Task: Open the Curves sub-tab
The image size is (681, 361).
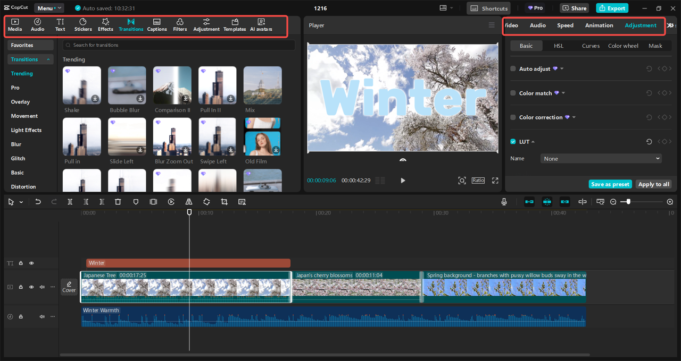Action: click(591, 46)
